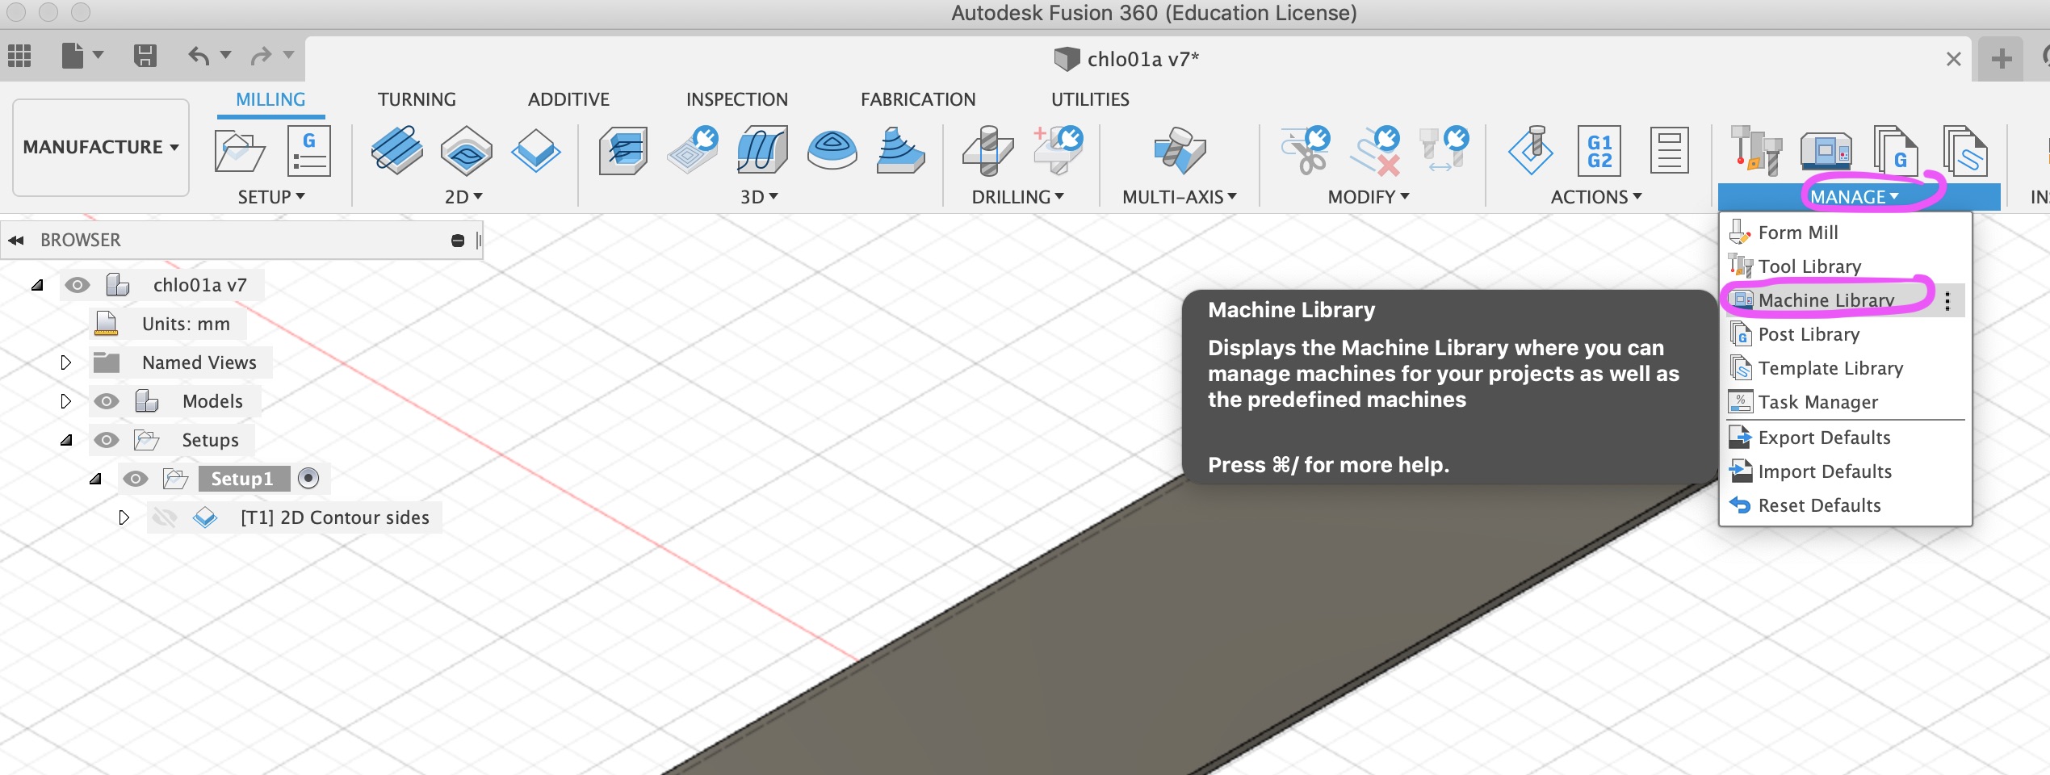Open Template Library from the ribbon icon
Viewport: 2050px width, 775px height.
1965,150
